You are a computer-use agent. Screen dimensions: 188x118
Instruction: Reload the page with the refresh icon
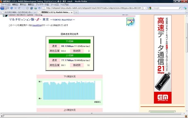[x=11, y=8]
